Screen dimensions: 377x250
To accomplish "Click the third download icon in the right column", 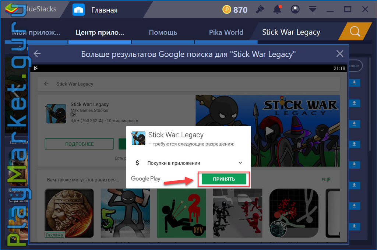I will [x=354, y=124].
